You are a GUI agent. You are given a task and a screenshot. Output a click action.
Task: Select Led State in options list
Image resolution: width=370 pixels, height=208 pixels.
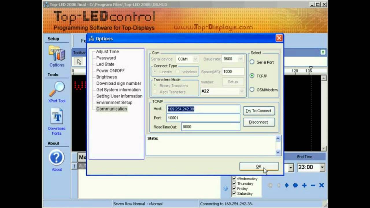[105, 64]
